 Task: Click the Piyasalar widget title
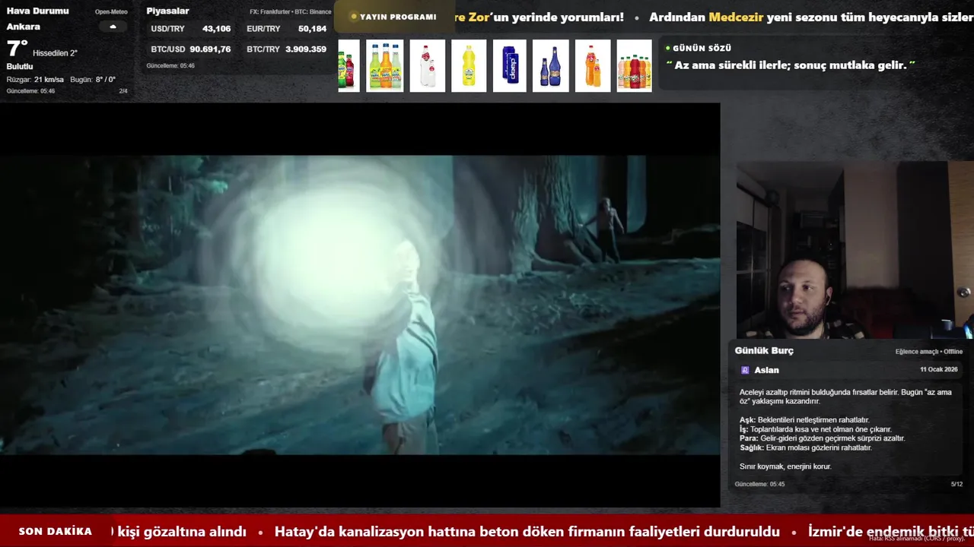click(x=167, y=11)
